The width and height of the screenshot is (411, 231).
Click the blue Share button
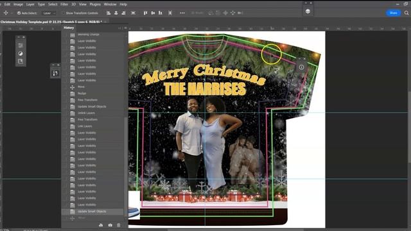[x=393, y=13]
